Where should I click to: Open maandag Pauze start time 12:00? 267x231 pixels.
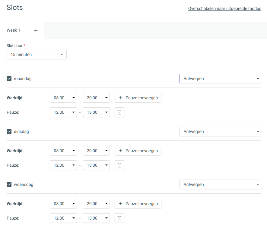point(63,112)
